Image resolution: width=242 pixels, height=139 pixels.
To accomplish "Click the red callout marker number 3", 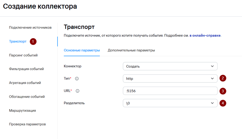I will point(223,91).
